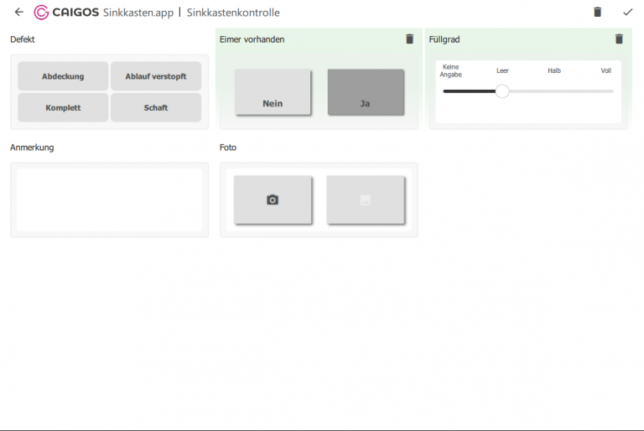The width and height of the screenshot is (644, 431).
Task: Go back with the arrow icon
Action: (x=19, y=13)
